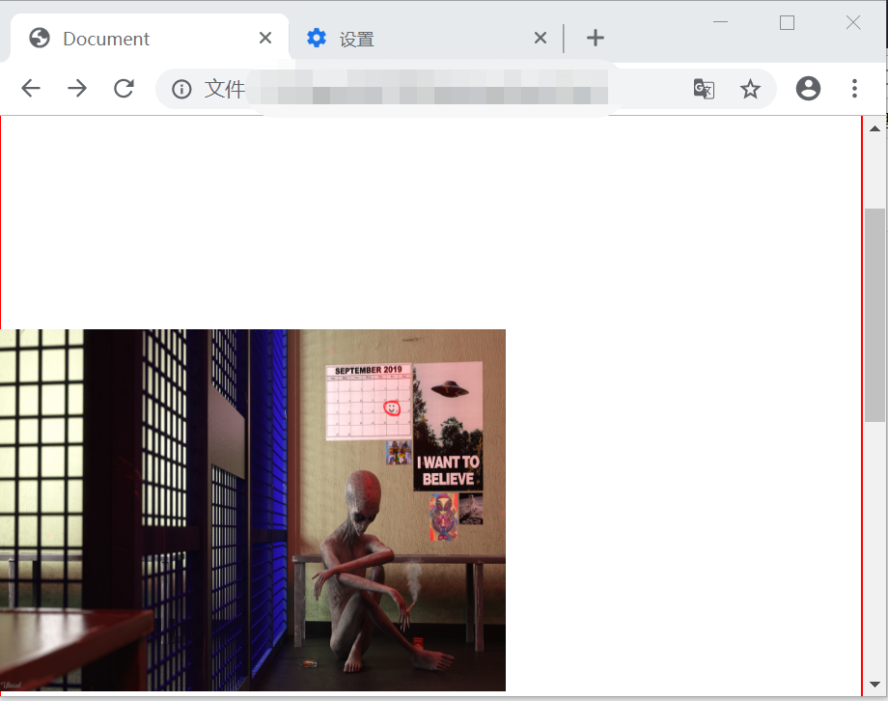Viewport: 888px width, 701px height.
Task: View site information icon
Action: click(181, 89)
